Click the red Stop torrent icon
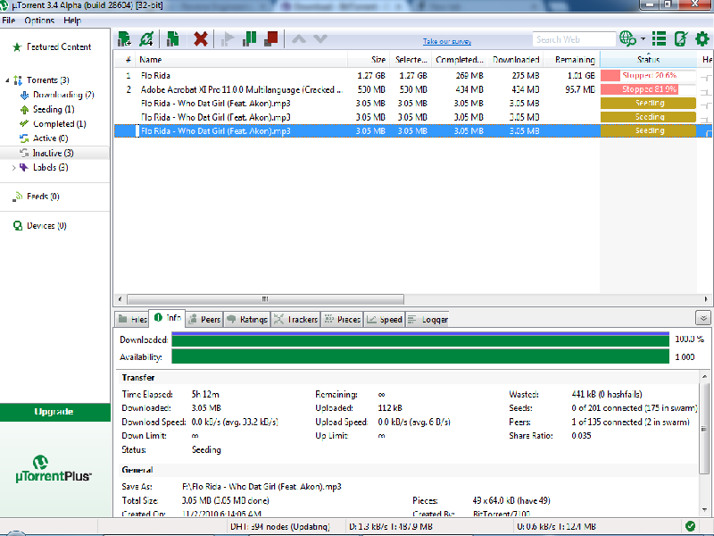This screenshot has width=714, height=536. click(x=271, y=39)
